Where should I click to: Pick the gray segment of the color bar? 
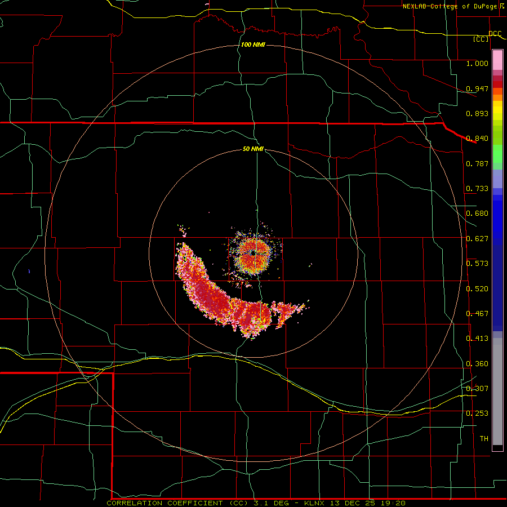497,392
